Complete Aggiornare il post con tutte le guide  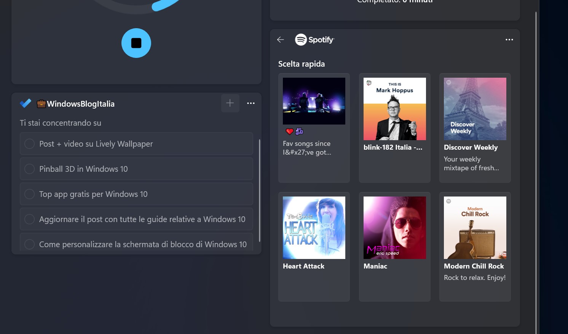(x=29, y=219)
